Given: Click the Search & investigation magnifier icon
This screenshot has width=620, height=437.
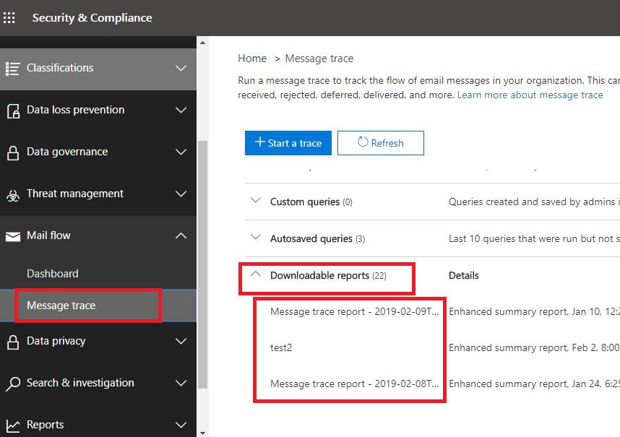Looking at the screenshot, I should [12, 384].
